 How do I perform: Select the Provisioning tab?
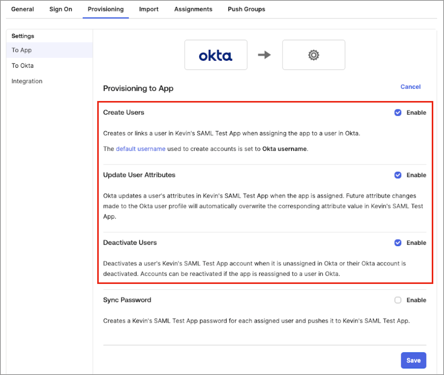pyautogui.click(x=106, y=9)
